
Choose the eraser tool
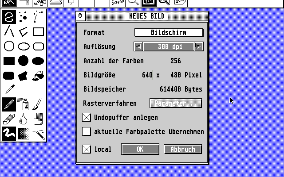[9, 118]
